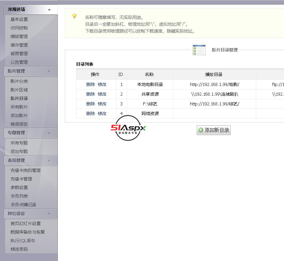Image resolution: width=284 pixels, height=261 pixels.
Task: Edit the 共享资源 directory row
Action: coord(102,94)
